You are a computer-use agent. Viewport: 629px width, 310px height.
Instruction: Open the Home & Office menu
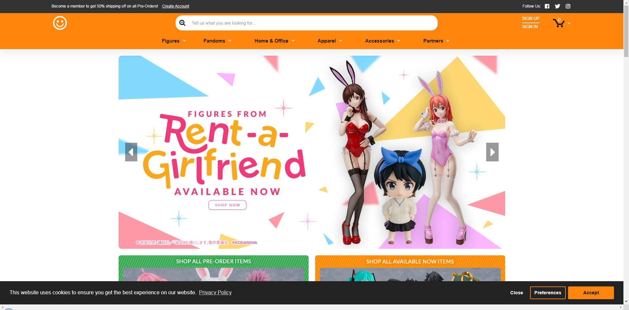[x=274, y=41]
